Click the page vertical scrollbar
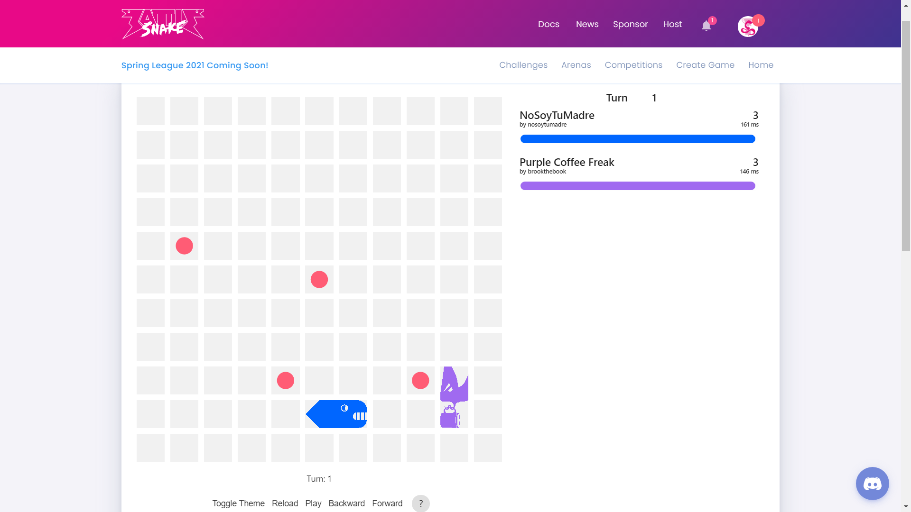 pyautogui.click(x=906, y=135)
